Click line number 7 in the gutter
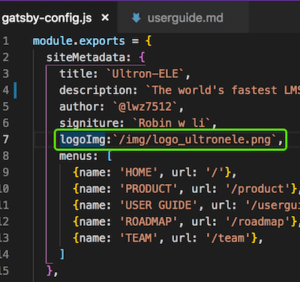 tap(6, 139)
